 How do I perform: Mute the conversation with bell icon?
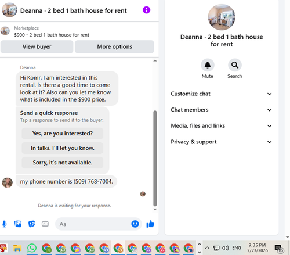pos(208,65)
